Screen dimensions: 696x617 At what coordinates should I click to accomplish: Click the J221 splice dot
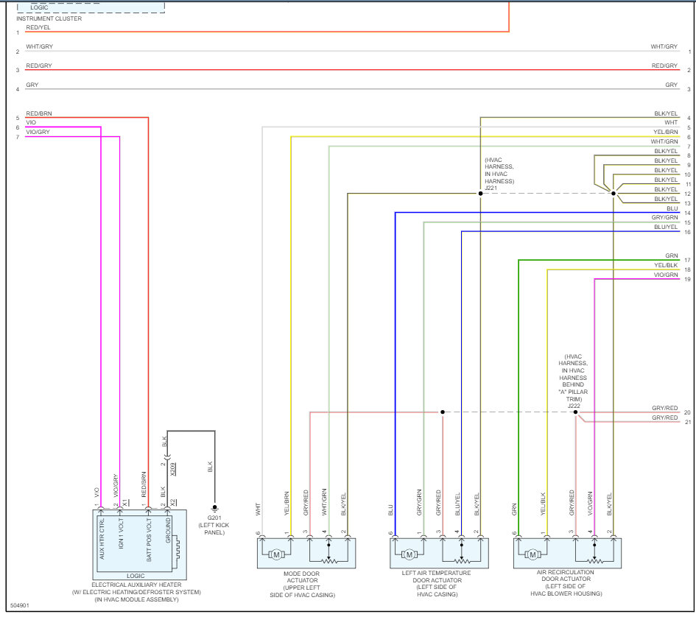[x=480, y=194]
